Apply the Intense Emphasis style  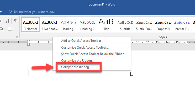coord(182,24)
